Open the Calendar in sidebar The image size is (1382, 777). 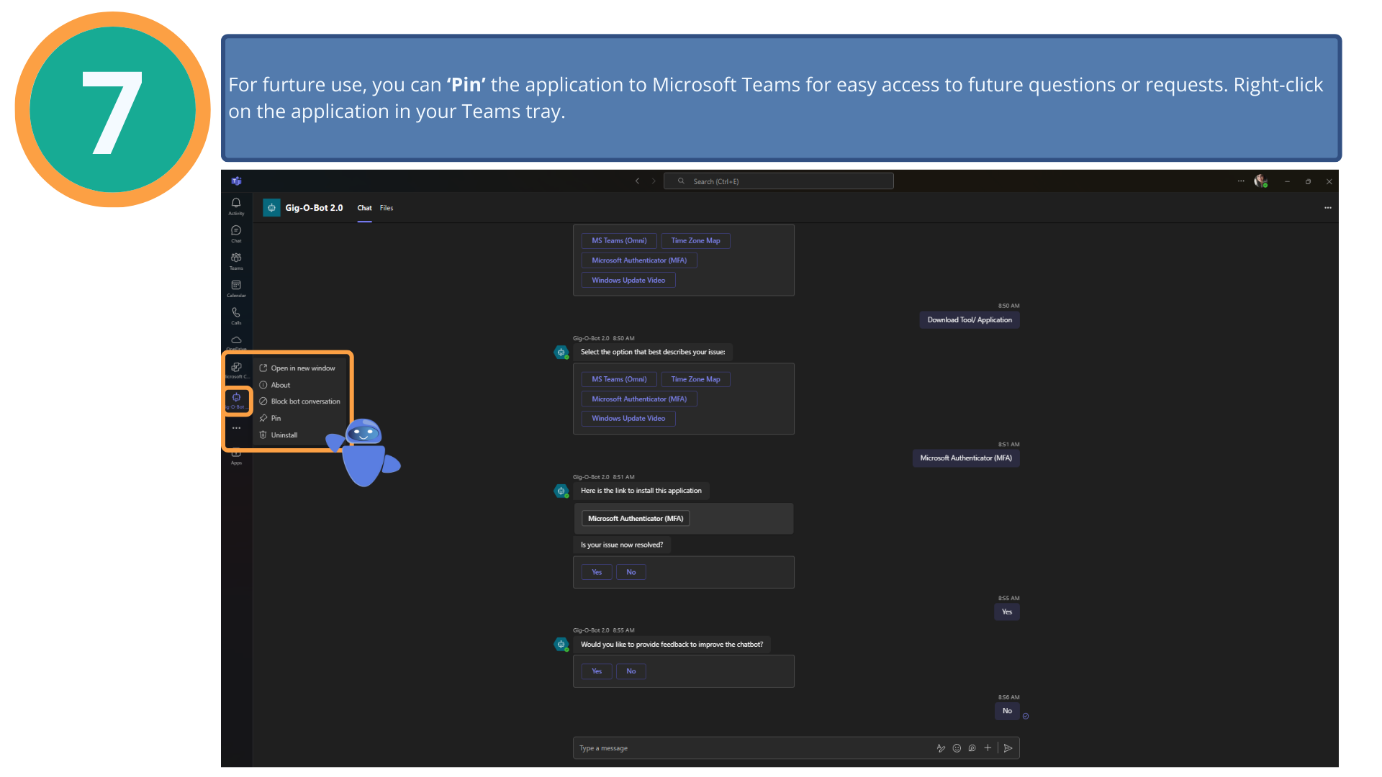click(x=236, y=288)
